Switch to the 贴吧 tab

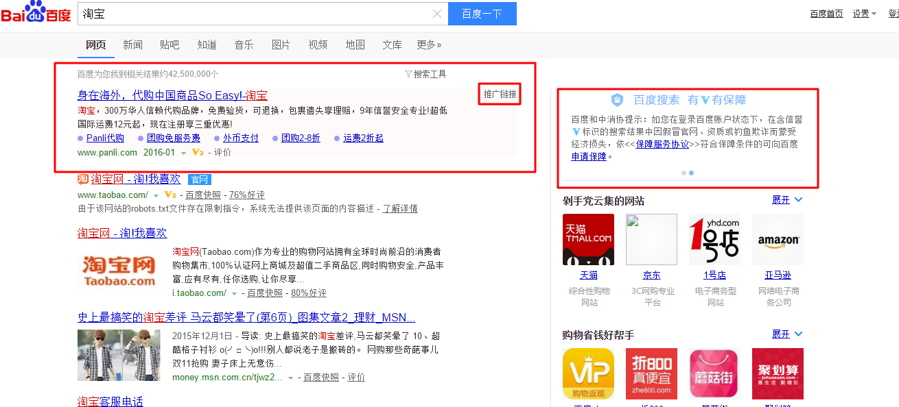click(170, 45)
